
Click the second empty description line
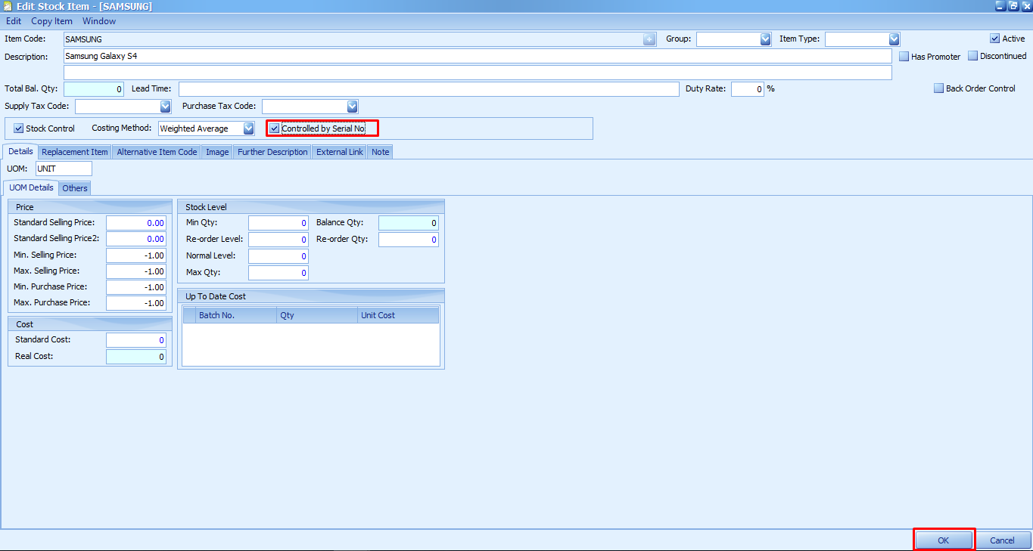(x=478, y=73)
